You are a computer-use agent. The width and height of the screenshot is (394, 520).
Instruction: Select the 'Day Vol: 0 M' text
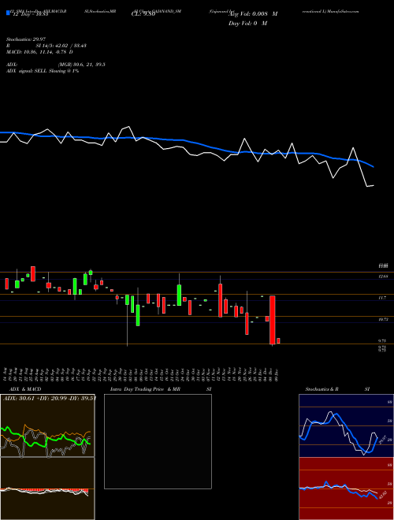[x=247, y=24]
